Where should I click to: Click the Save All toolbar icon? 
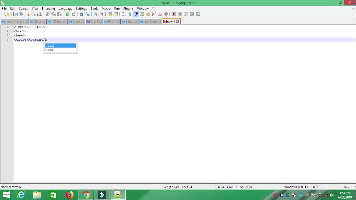pos(21,14)
